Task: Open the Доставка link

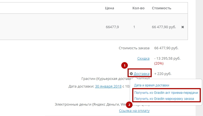Action: point(142,74)
